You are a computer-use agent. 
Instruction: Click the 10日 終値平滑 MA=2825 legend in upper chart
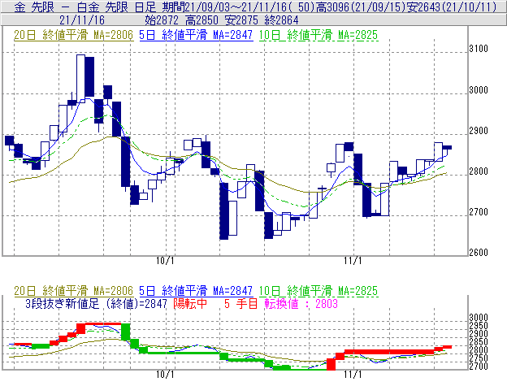(318, 35)
